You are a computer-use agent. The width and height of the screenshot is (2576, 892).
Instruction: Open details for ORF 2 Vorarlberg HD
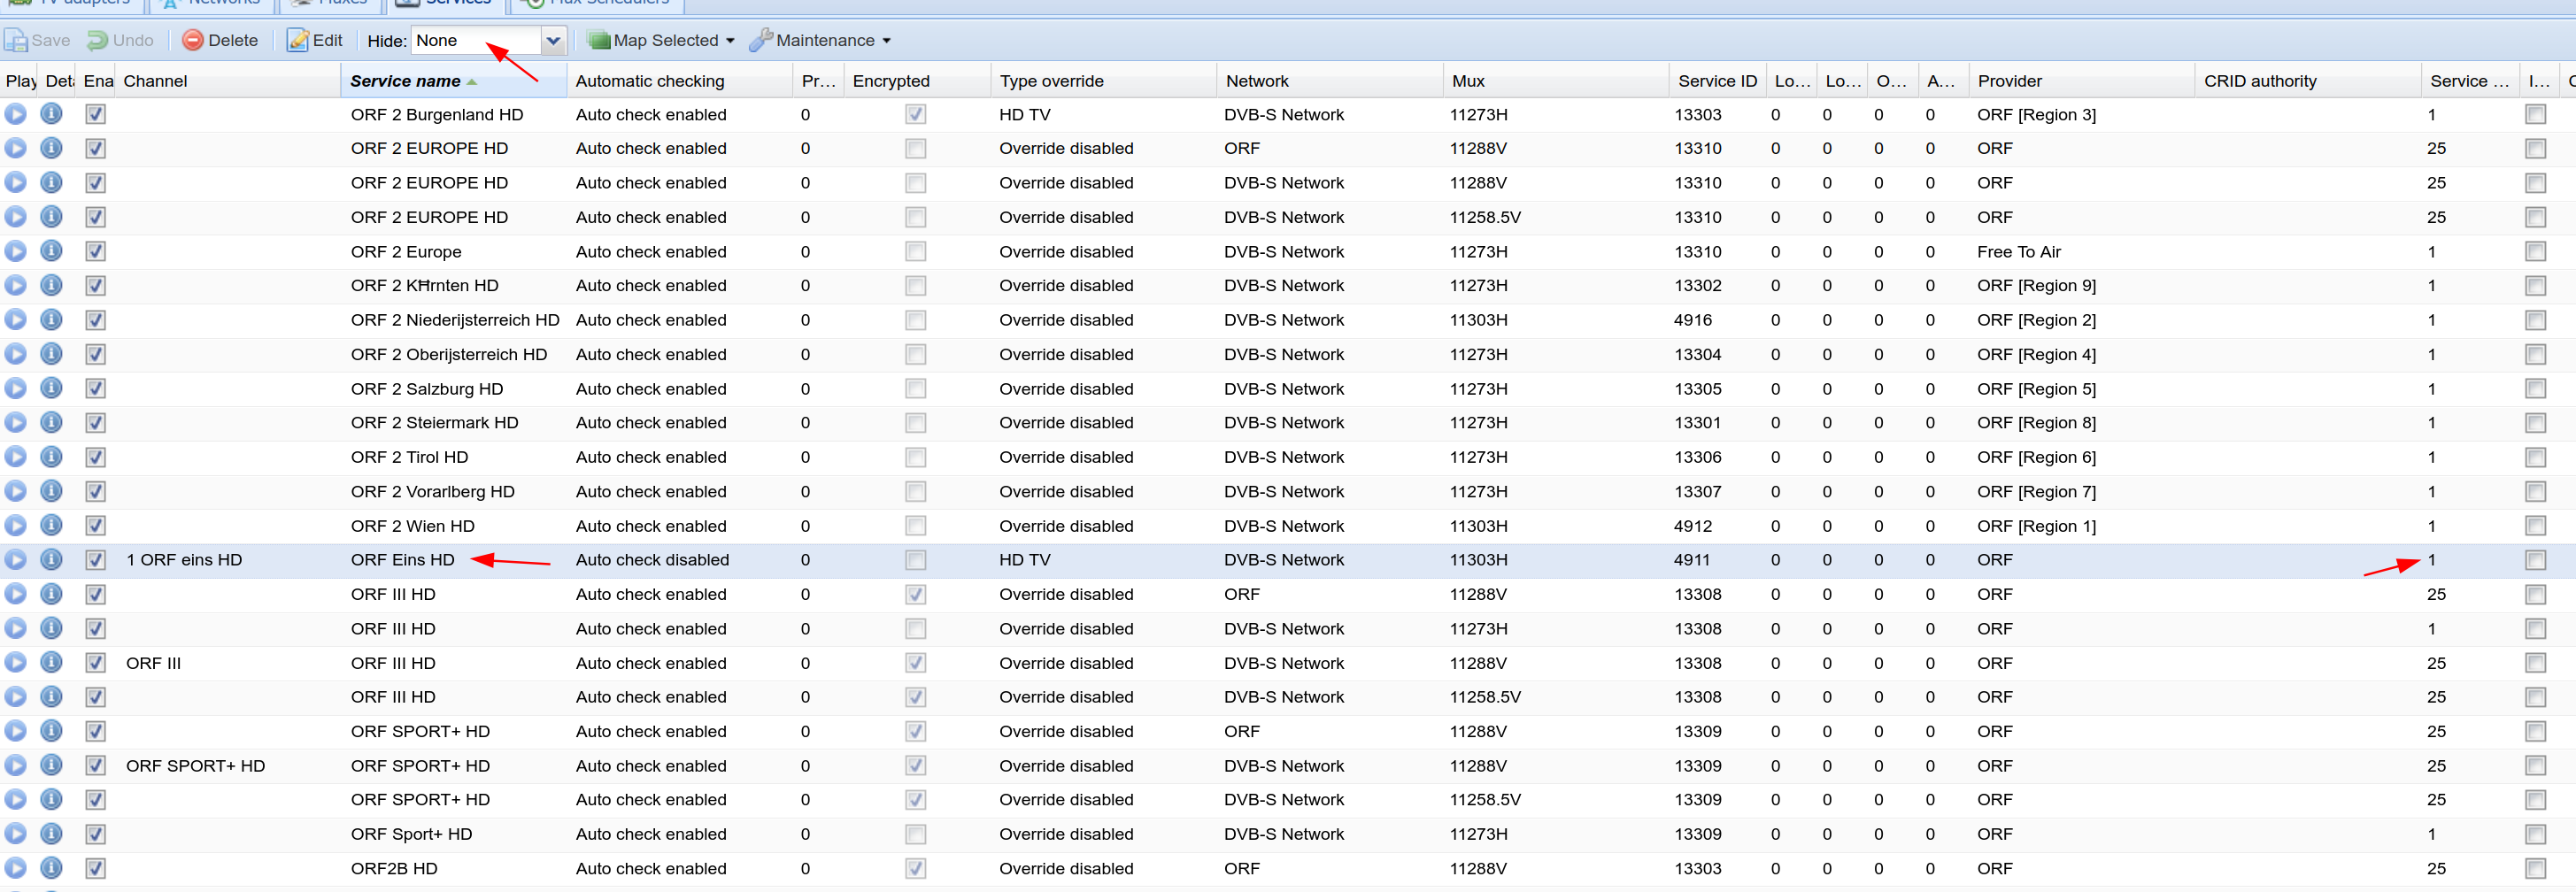(51, 491)
